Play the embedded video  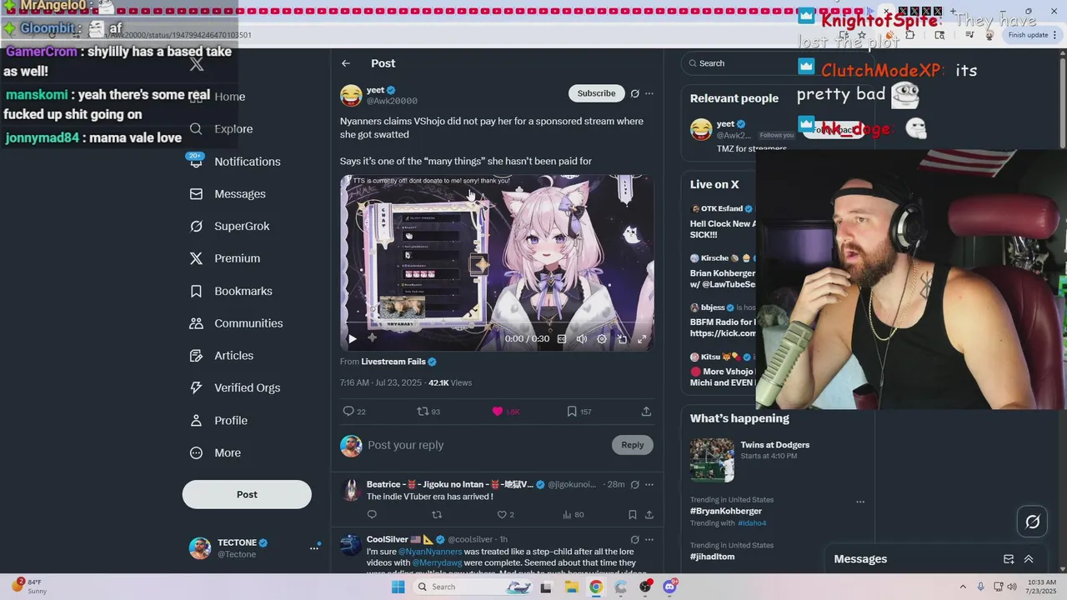coord(352,338)
